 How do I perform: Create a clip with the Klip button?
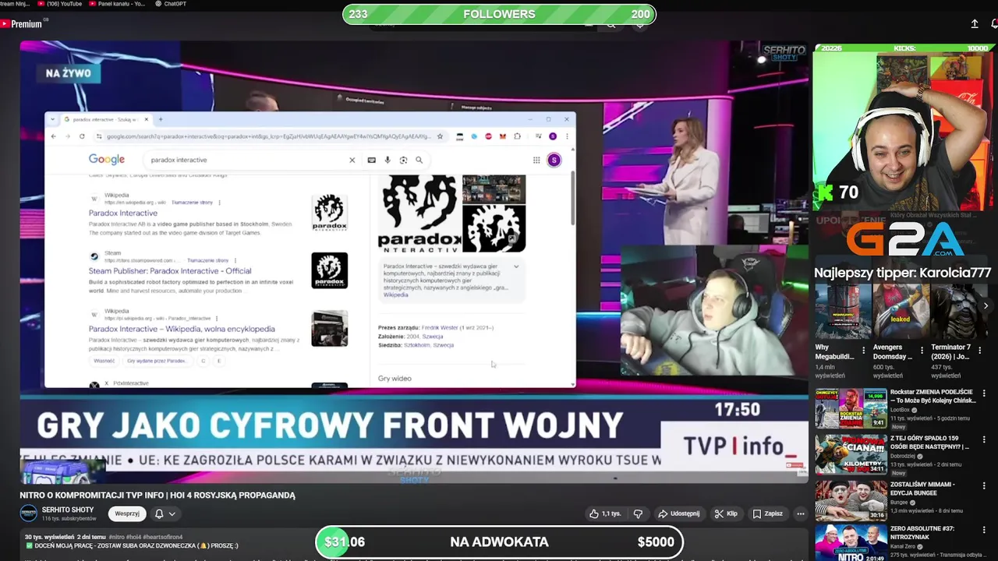click(727, 513)
